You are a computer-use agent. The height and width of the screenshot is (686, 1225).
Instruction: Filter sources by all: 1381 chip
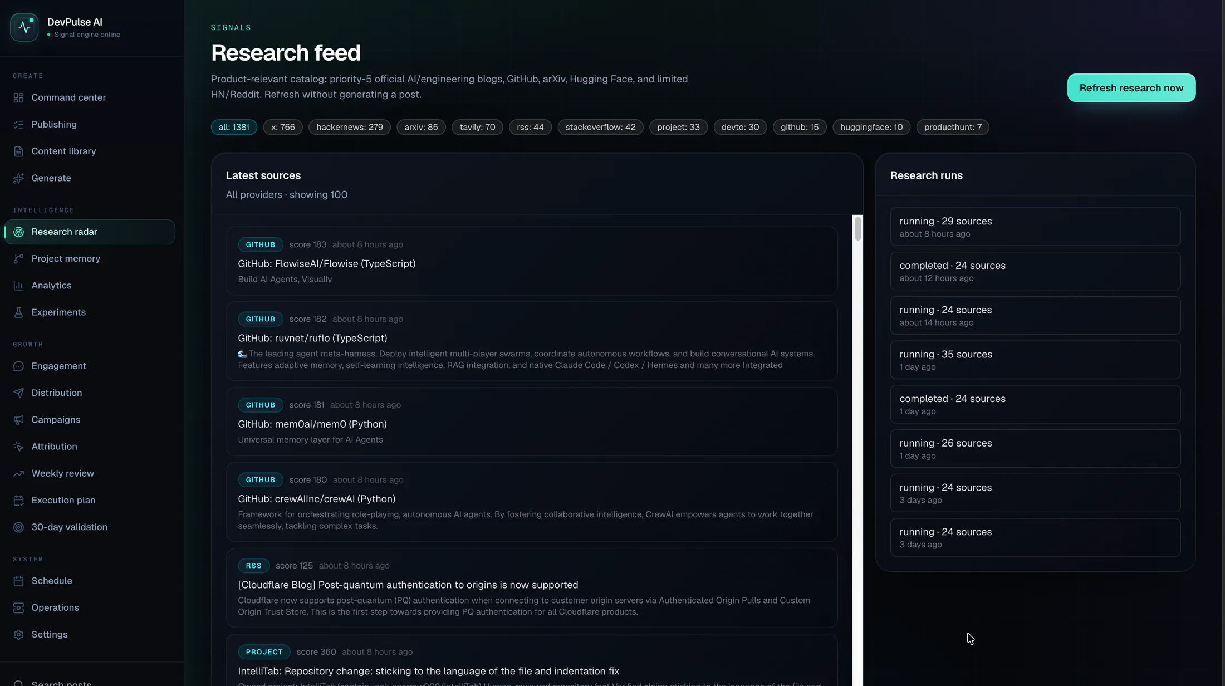[x=234, y=127]
